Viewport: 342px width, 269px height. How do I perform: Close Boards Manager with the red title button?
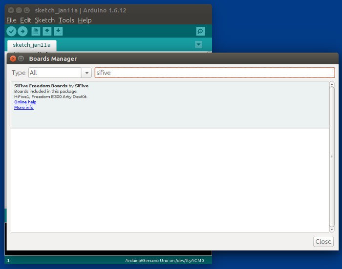pyautogui.click(x=13, y=58)
